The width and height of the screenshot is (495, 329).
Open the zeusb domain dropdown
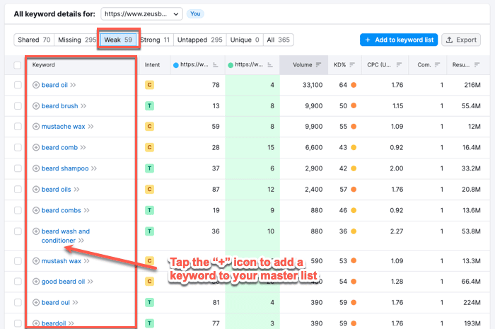click(x=141, y=13)
